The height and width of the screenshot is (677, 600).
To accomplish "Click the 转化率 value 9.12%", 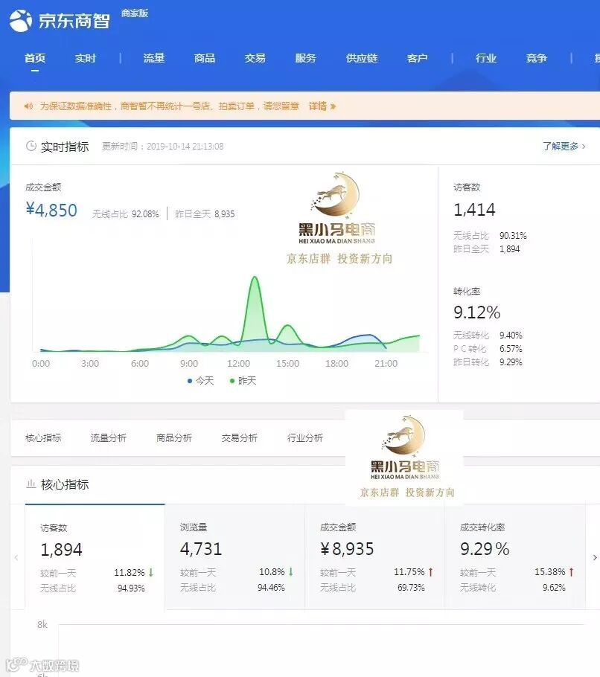I will (477, 312).
